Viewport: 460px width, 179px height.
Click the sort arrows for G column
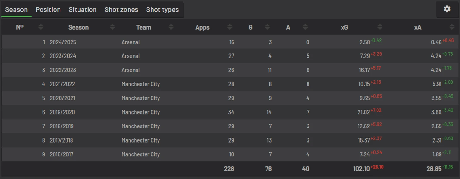click(x=267, y=27)
